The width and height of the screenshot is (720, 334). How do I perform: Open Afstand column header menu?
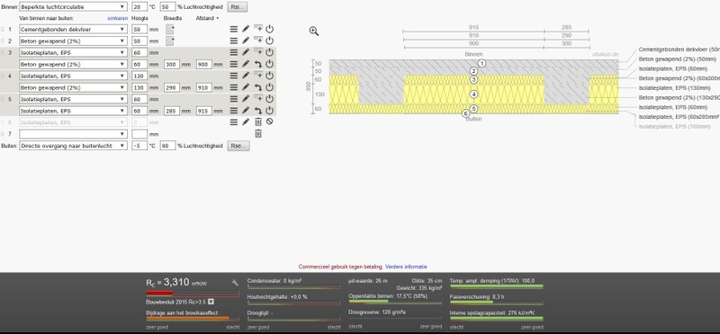(x=208, y=18)
